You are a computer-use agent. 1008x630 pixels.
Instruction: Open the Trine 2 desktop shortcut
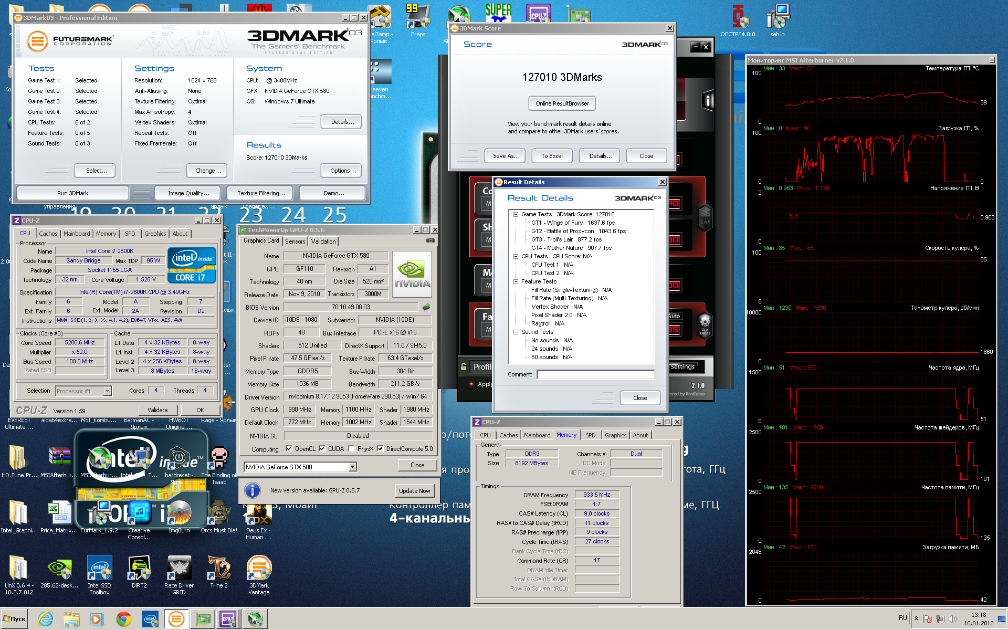[x=219, y=572]
